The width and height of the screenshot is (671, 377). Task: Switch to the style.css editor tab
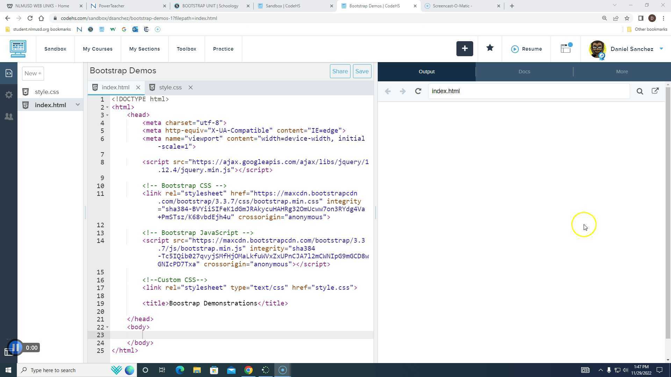[170, 87]
